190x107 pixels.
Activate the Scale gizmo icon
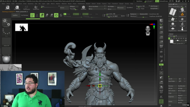[47, 15]
